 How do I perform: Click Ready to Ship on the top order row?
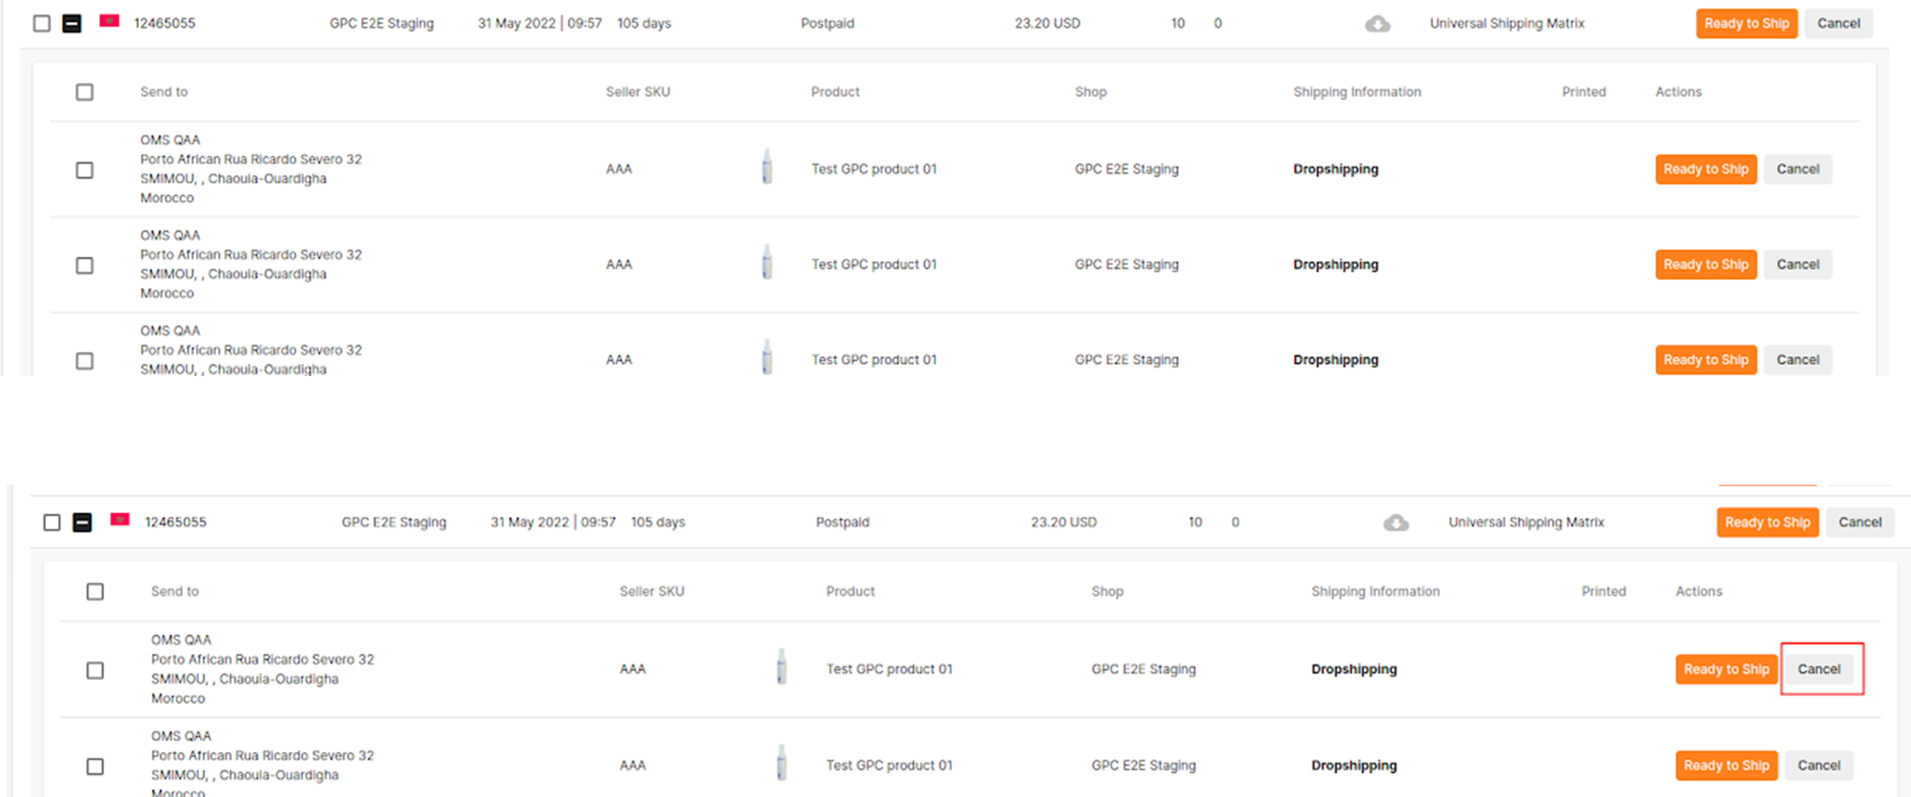[x=1746, y=24]
